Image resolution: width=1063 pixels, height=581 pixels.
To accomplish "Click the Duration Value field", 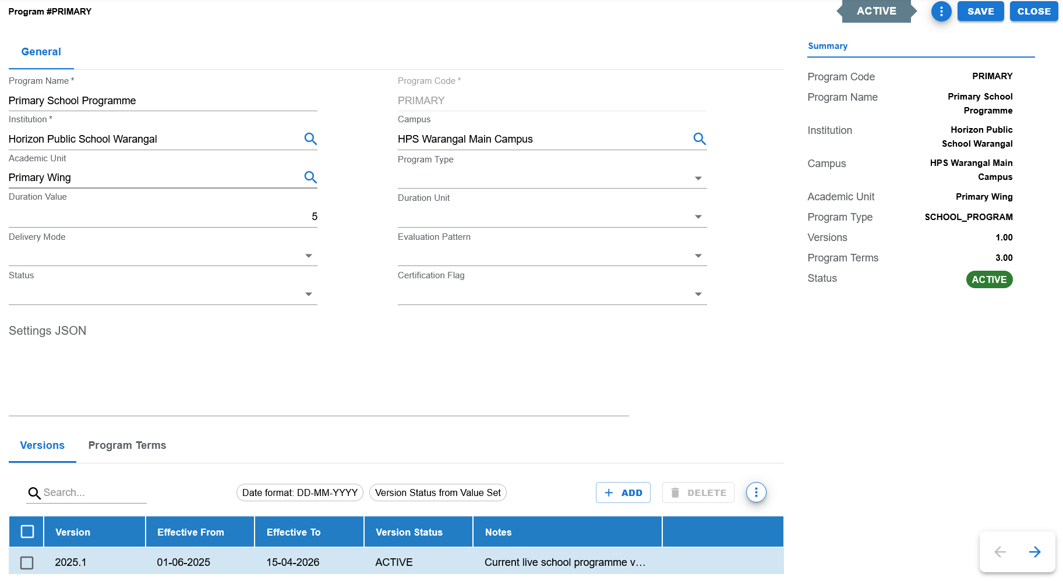I will tap(163, 217).
